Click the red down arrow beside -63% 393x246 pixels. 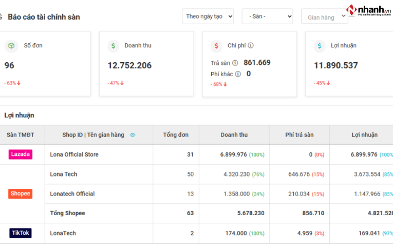[x=19, y=83]
